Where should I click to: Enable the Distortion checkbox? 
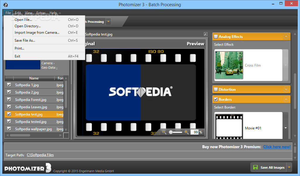pyautogui.click(x=216, y=89)
